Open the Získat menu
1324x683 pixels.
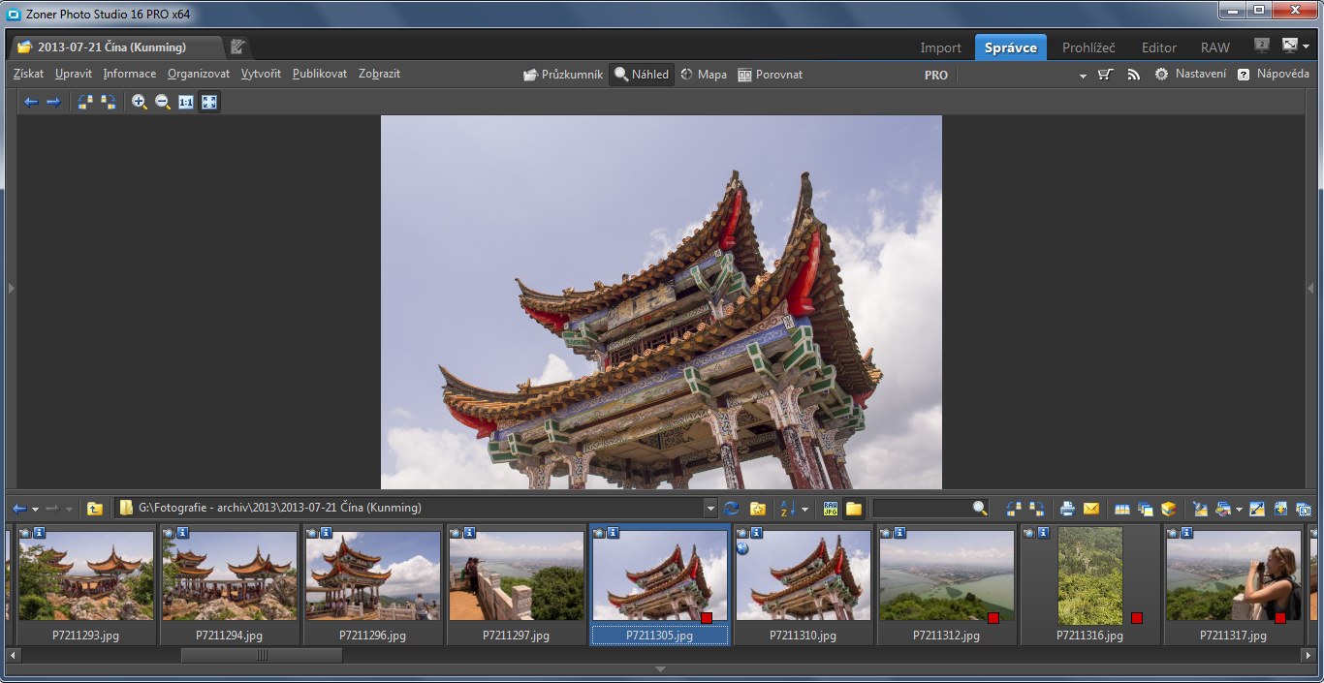point(29,74)
